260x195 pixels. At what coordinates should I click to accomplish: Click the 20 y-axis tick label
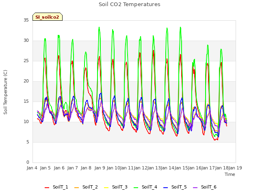click(26, 81)
